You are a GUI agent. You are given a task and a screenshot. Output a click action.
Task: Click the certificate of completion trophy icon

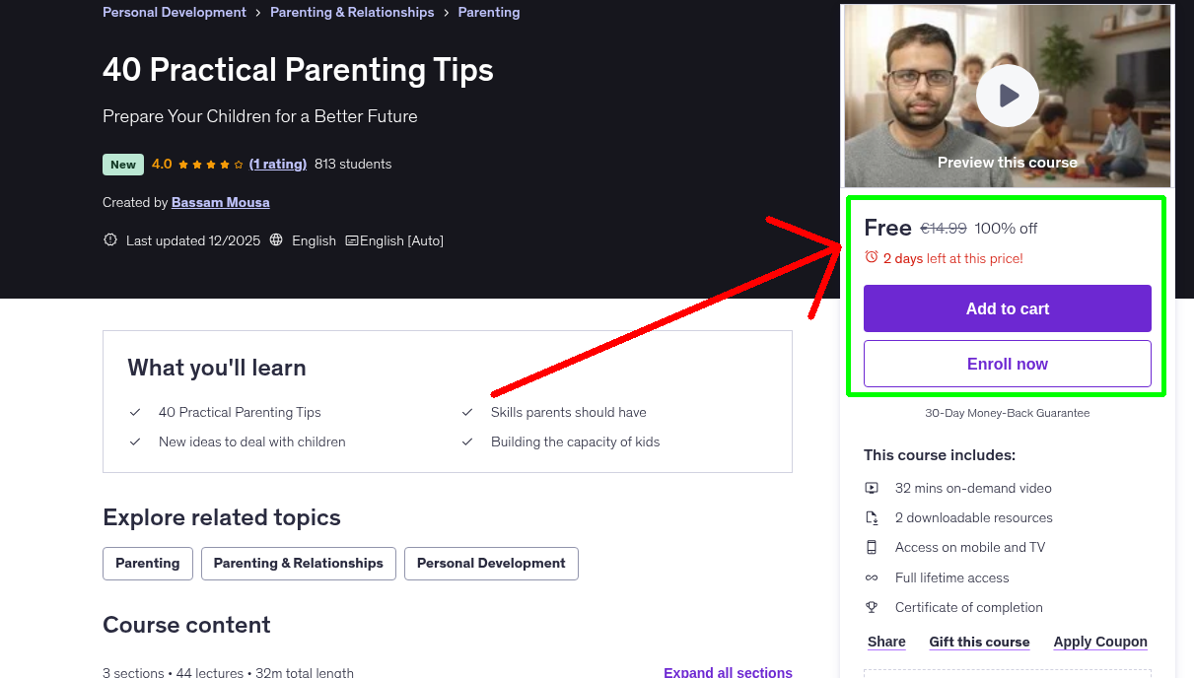(x=872, y=607)
